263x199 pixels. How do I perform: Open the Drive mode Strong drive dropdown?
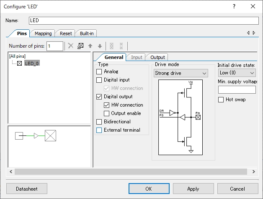(x=181, y=73)
